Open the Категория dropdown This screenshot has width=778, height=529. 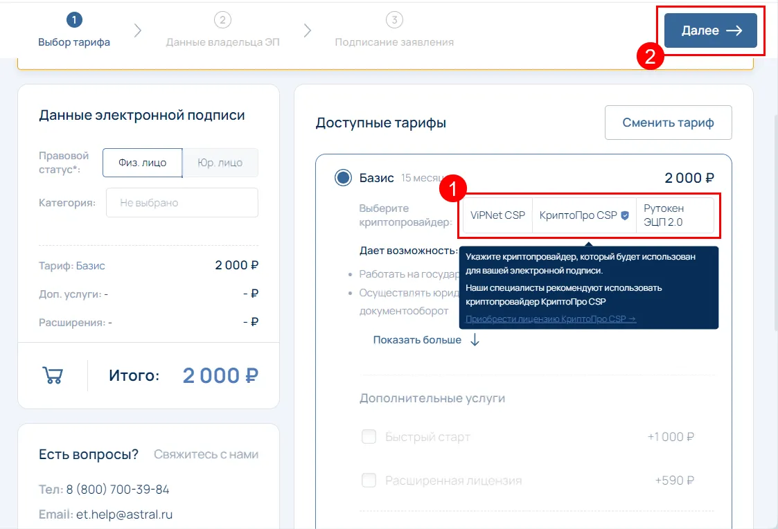[182, 203]
